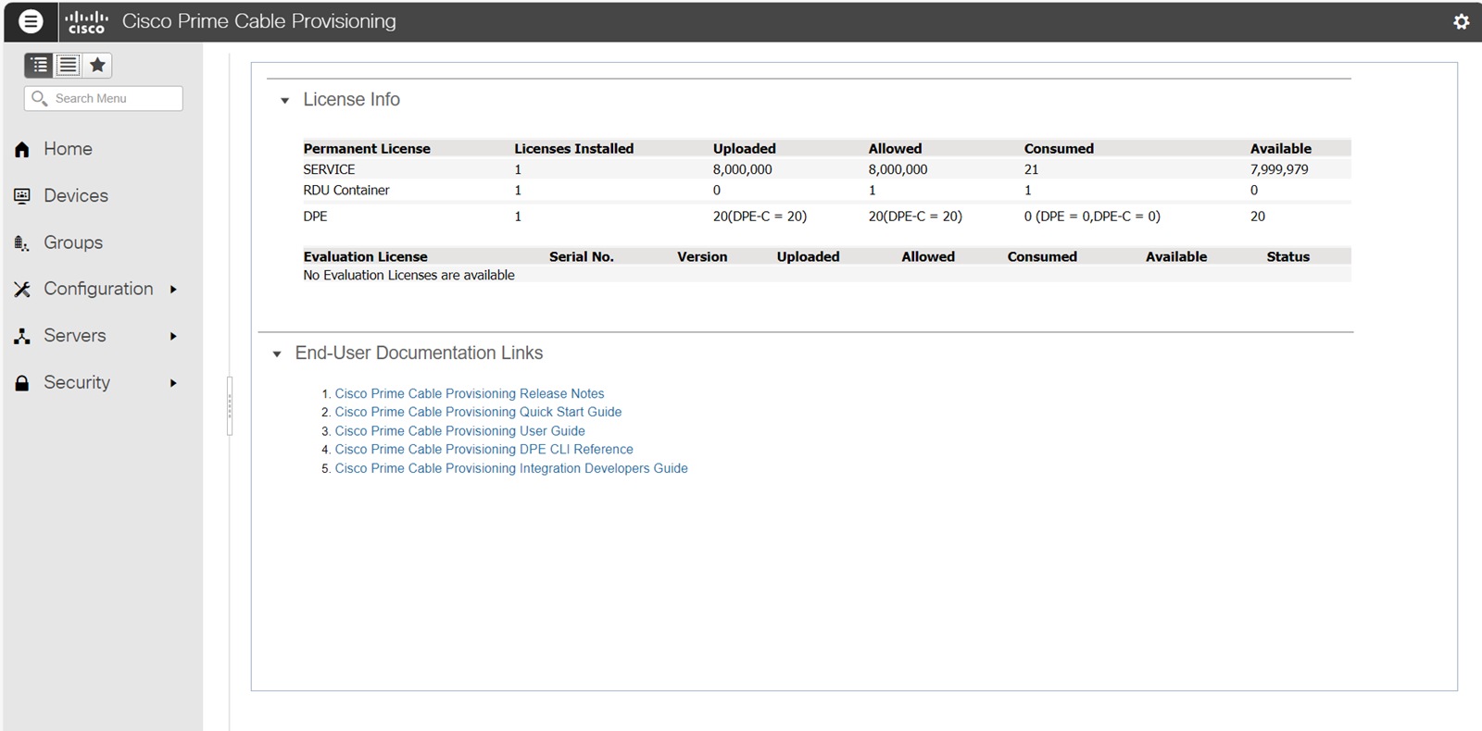Click the DPE uploaded value 20(DPE-C = 20)
The height and width of the screenshot is (731, 1482).
pos(760,216)
